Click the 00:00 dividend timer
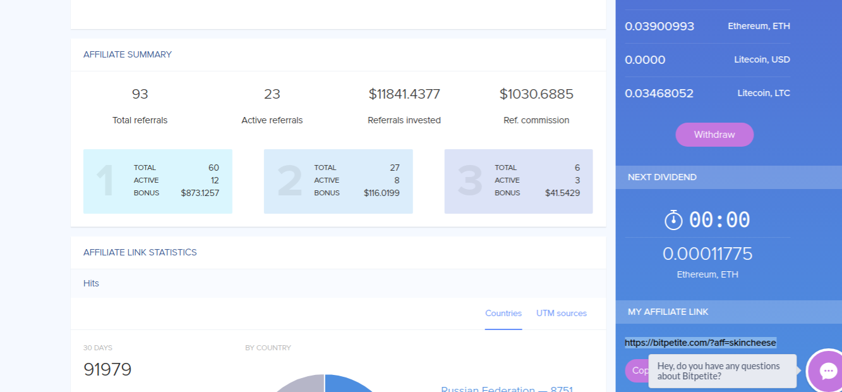 tap(719, 220)
